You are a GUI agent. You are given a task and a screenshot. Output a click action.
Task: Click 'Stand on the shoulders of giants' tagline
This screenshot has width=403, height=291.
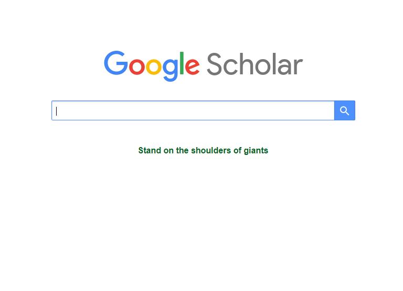pyautogui.click(x=203, y=151)
